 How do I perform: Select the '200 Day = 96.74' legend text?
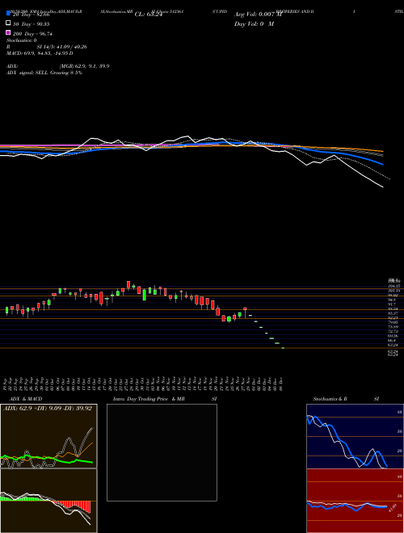(32, 34)
